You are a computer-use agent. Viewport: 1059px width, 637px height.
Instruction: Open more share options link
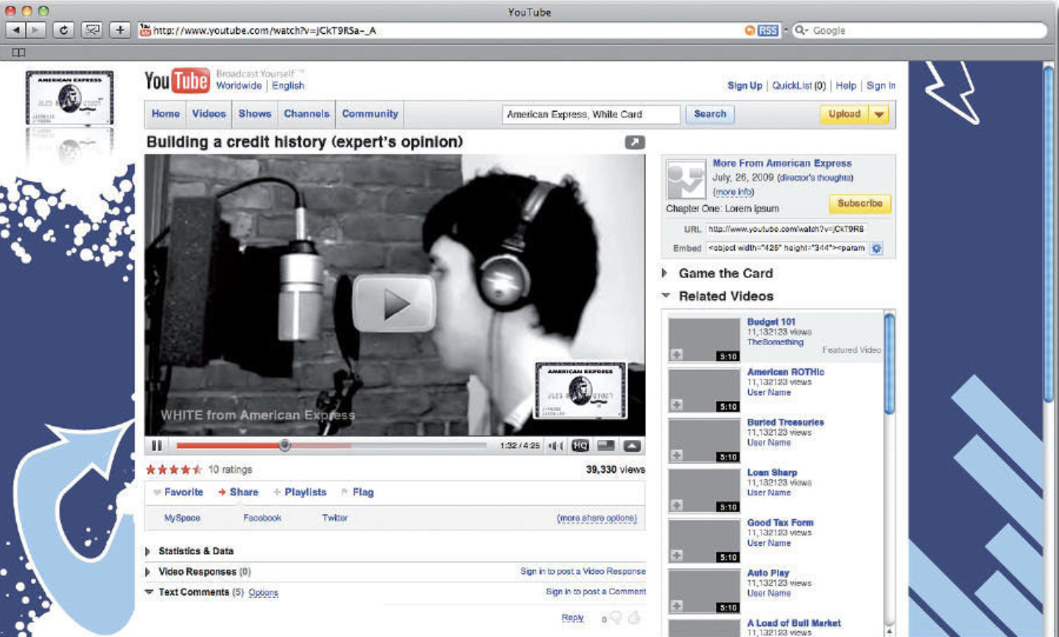click(x=597, y=518)
